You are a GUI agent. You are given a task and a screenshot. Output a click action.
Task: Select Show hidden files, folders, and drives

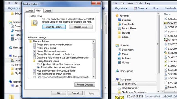point(38,67)
